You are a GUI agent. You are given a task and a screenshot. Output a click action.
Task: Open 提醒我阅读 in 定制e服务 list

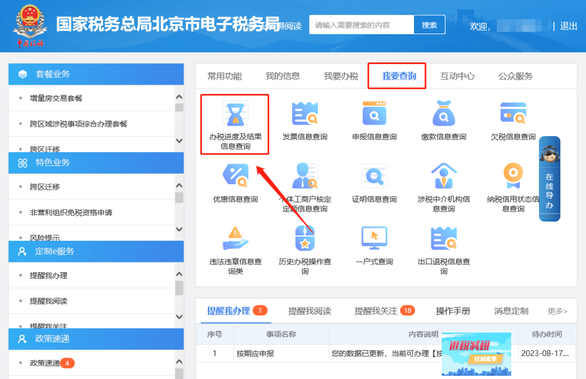[x=49, y=301]
